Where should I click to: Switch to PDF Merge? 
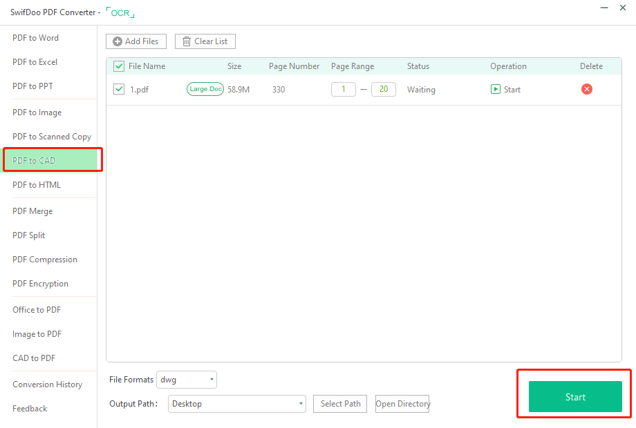32,211
